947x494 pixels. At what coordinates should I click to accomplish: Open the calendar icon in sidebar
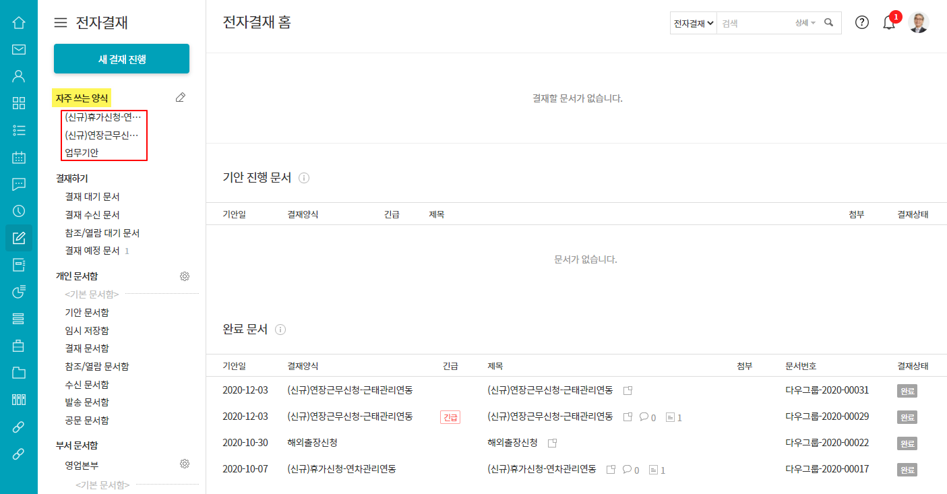(19, 158)
